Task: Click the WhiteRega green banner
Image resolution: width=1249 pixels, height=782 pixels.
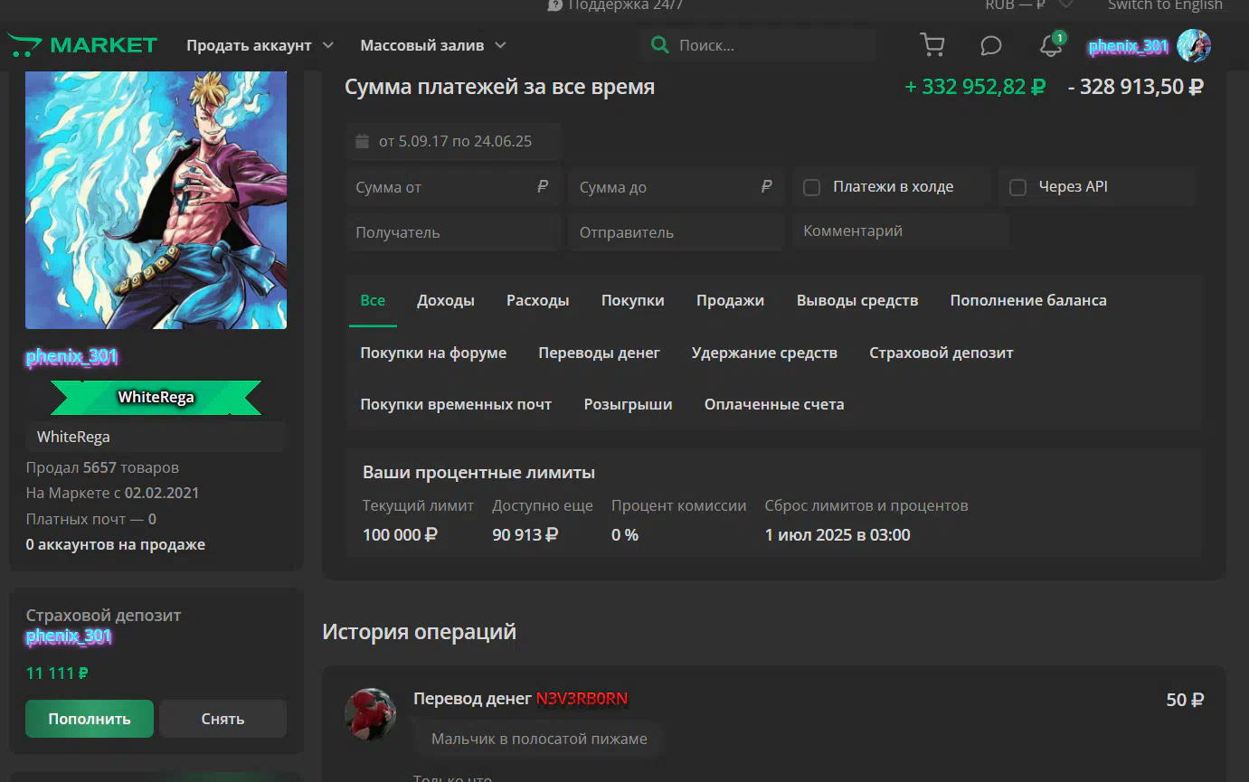Action: [x=156, y=397]
